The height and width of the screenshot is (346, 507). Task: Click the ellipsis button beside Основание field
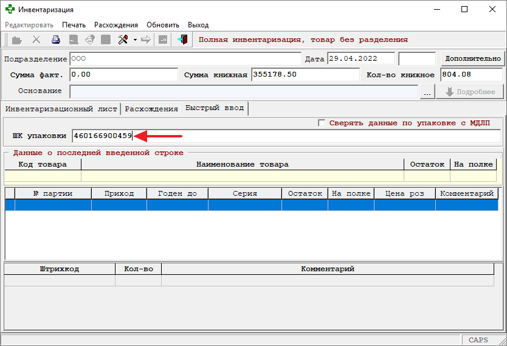[x=427, y=92]
